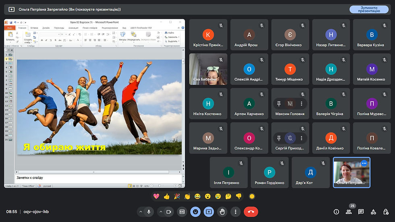Image resolution: width=395 pixels, height=222 pixels.
Task: Pick the yellow skin tone swatch
Action: tap(252, 196)
